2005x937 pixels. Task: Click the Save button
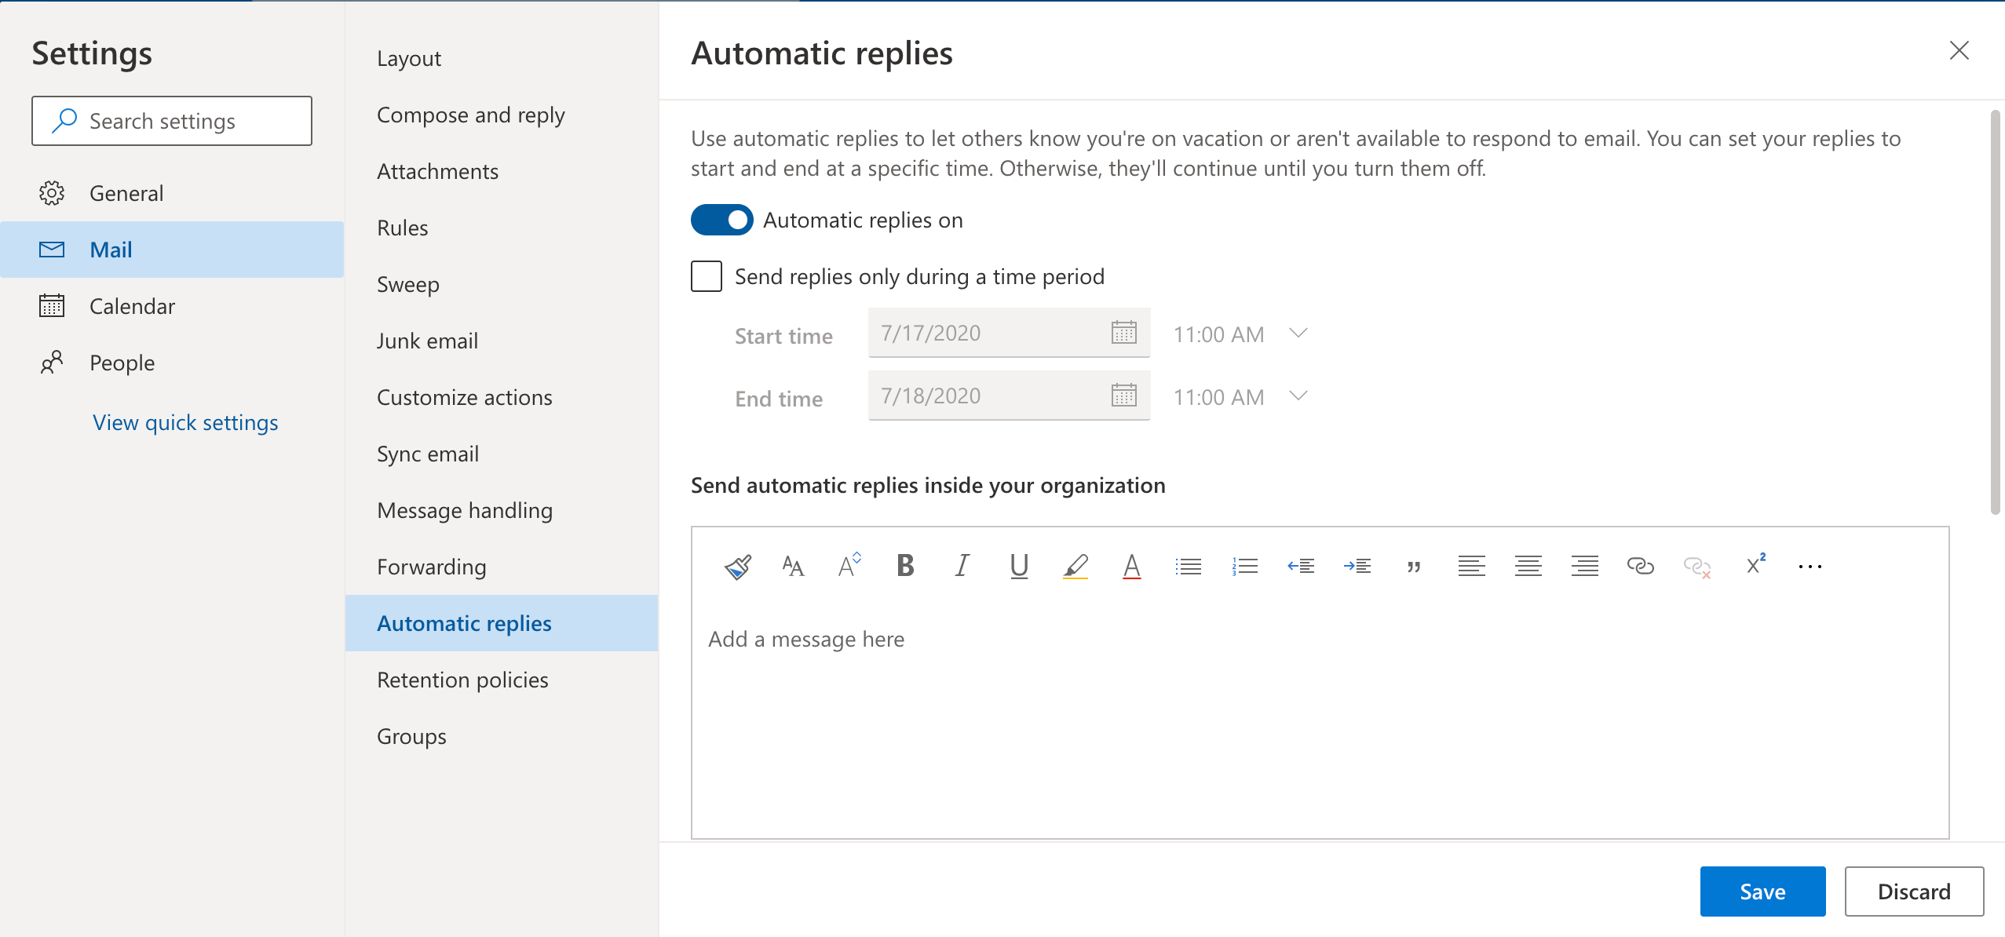(x=1762, y=891)
